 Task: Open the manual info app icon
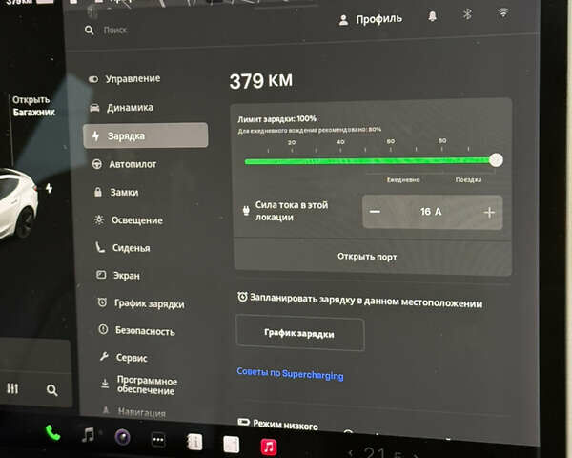[x=194, y=442]
